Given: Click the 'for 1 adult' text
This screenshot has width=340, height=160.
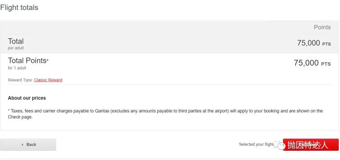Looking at the screenshot, I should [17, 68].
